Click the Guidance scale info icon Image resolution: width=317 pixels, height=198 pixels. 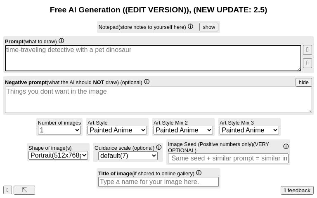159,147
